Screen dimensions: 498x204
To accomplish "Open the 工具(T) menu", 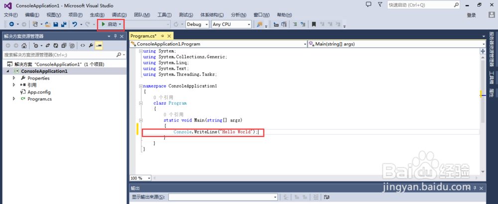I will pyautogui.click(x=164, y=15).
